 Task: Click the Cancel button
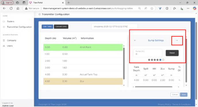pos(175,95)
